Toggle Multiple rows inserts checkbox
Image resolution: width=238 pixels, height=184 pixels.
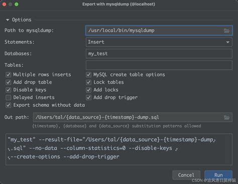coord(9,75)
